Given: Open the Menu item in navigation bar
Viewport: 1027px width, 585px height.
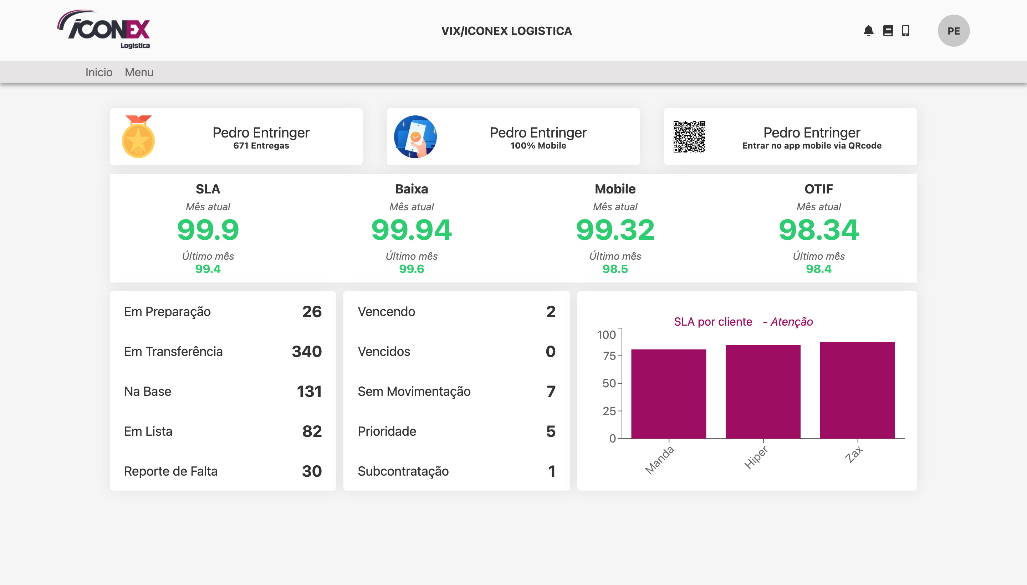Looking at the screenshot, I should (x=139, y=72).
